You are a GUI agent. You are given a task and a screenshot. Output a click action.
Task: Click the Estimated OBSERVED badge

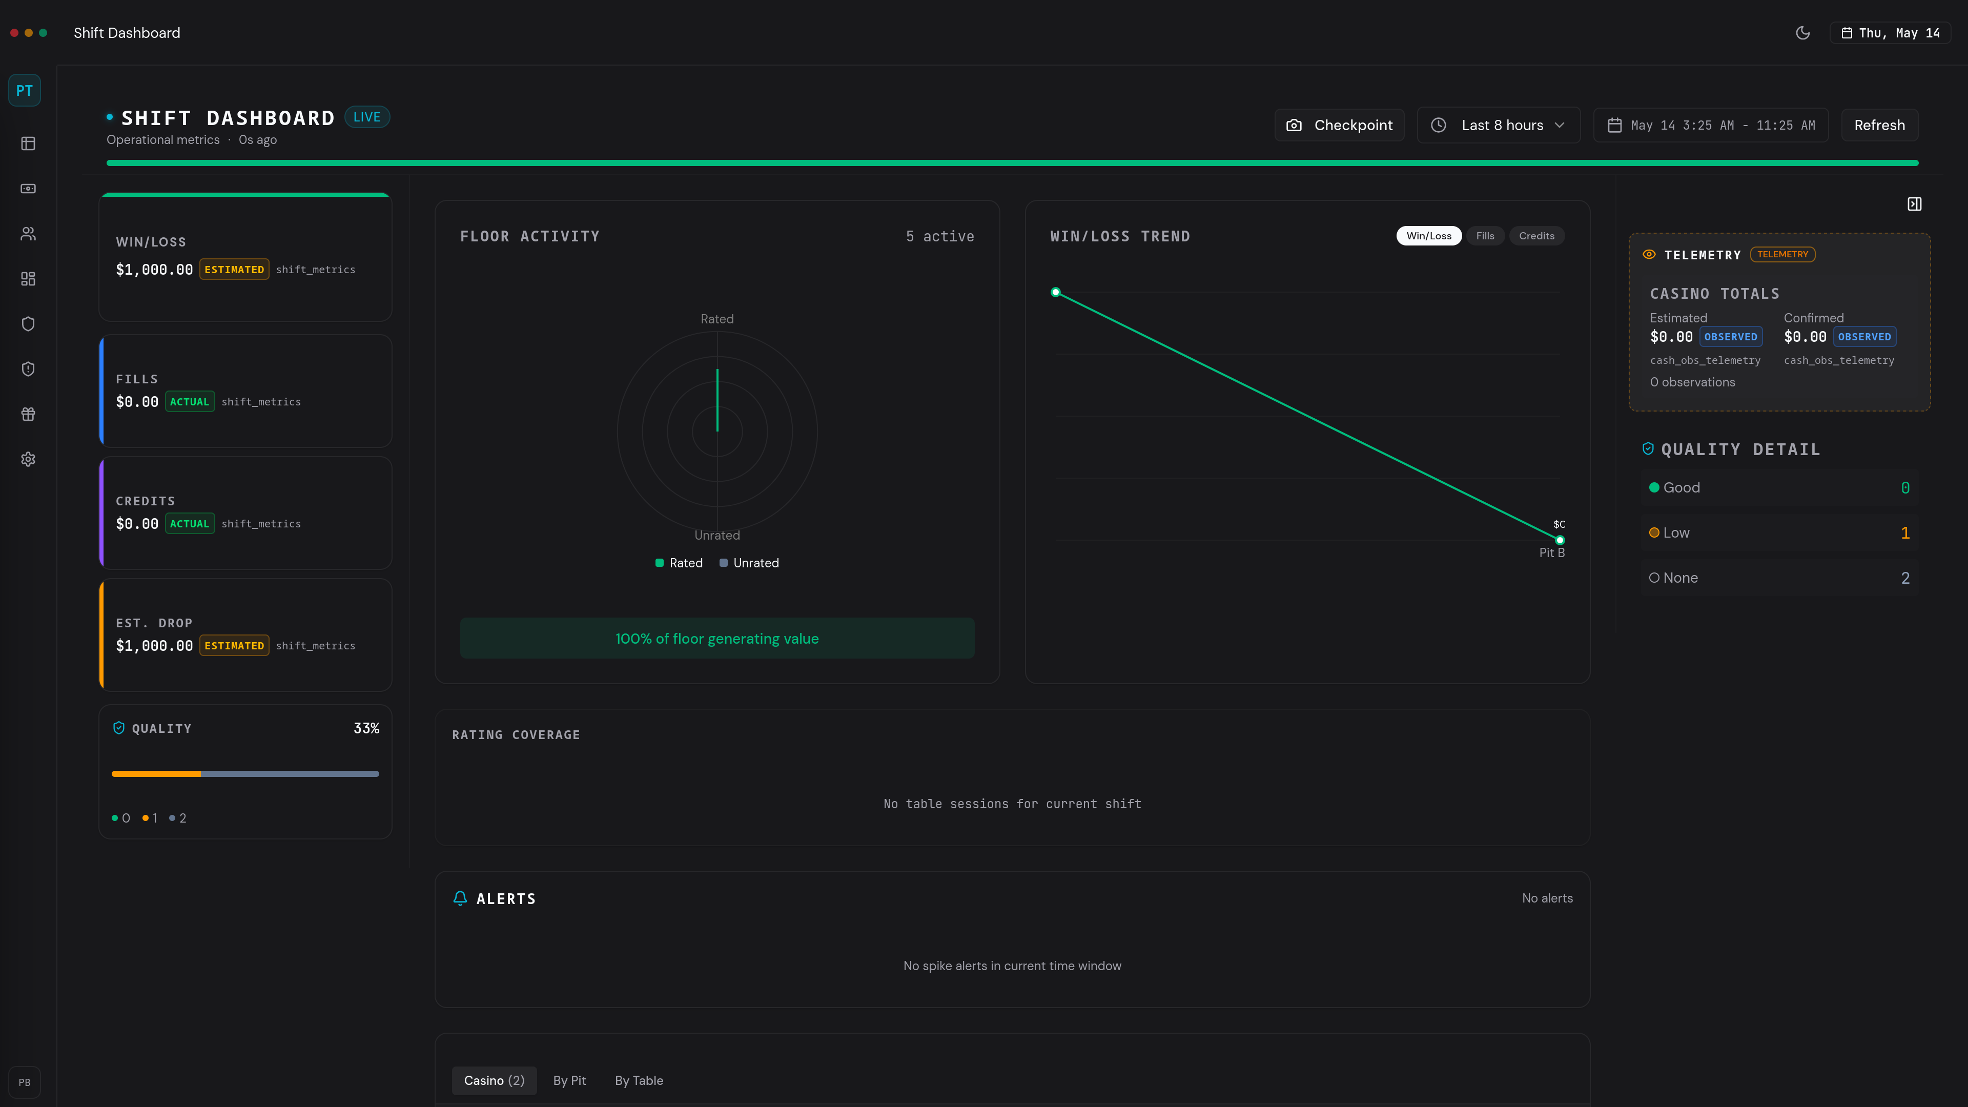1730,337
